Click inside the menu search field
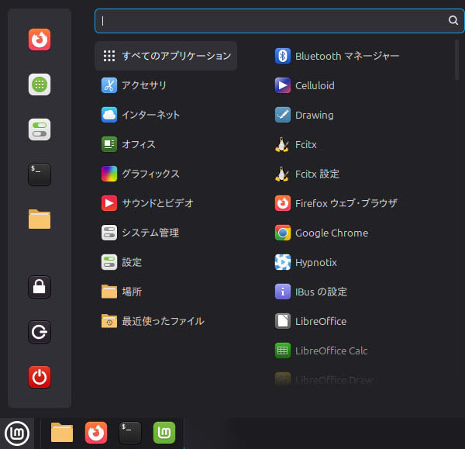 coord(271,21)
